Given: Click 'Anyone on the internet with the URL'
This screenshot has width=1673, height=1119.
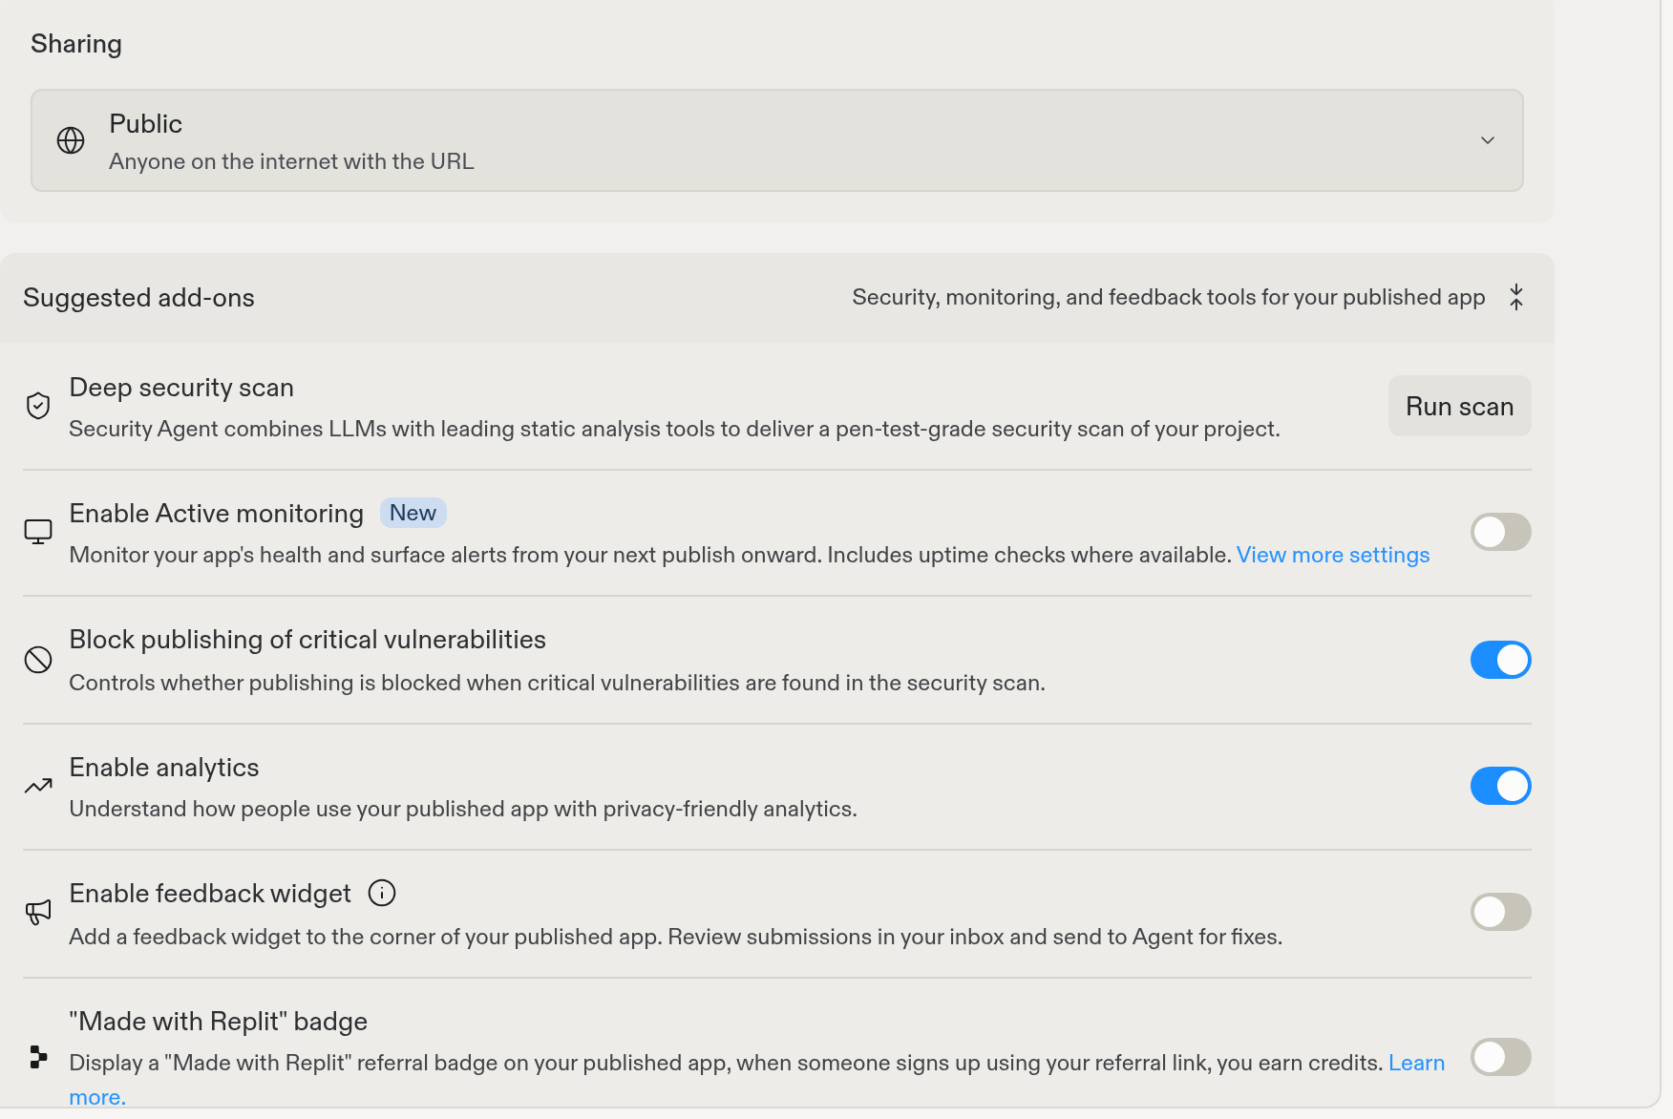Looking at the screenshot, I should click(x=291, y=161).
